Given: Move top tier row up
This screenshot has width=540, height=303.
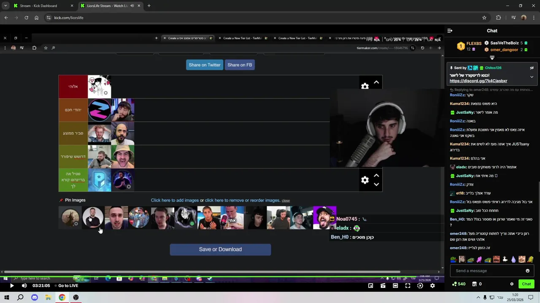Looking at the screenshot, I should [376, 82].
